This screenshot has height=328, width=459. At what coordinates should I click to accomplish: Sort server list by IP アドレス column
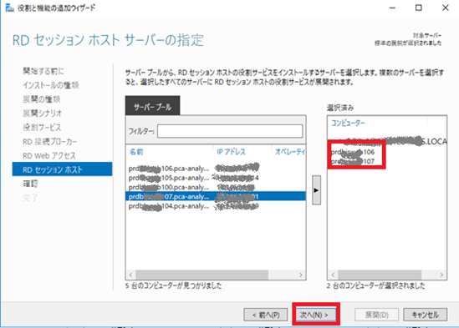[x=231, y=152]
